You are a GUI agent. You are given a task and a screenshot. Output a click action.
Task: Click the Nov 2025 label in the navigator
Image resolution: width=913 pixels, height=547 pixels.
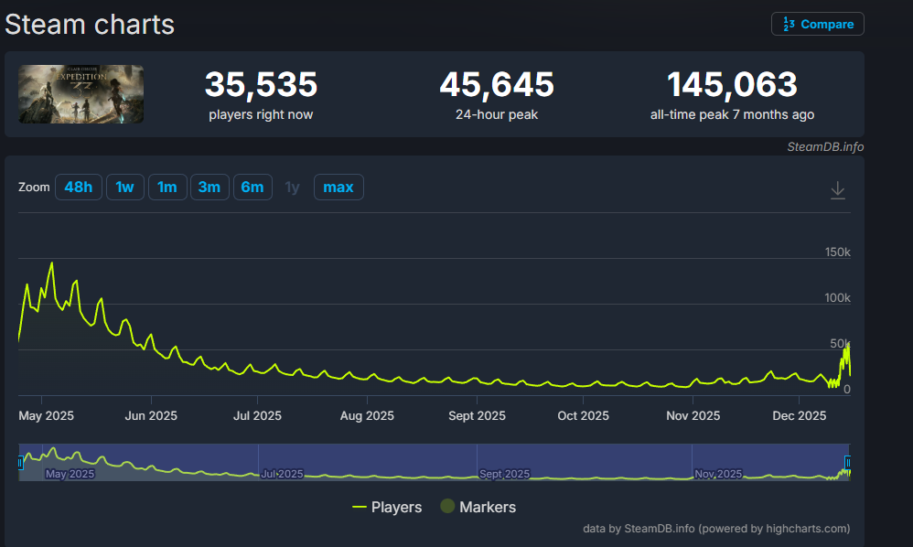point(718,474)
